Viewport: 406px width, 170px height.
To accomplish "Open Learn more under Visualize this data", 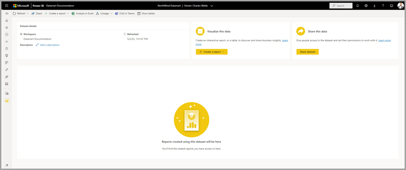I will pyautogui.click(x=285, y=40).
